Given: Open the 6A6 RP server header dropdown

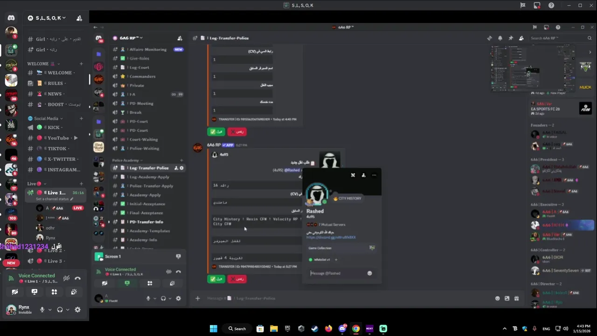Looking at the screenshot, I should click(x=127, y=38).
